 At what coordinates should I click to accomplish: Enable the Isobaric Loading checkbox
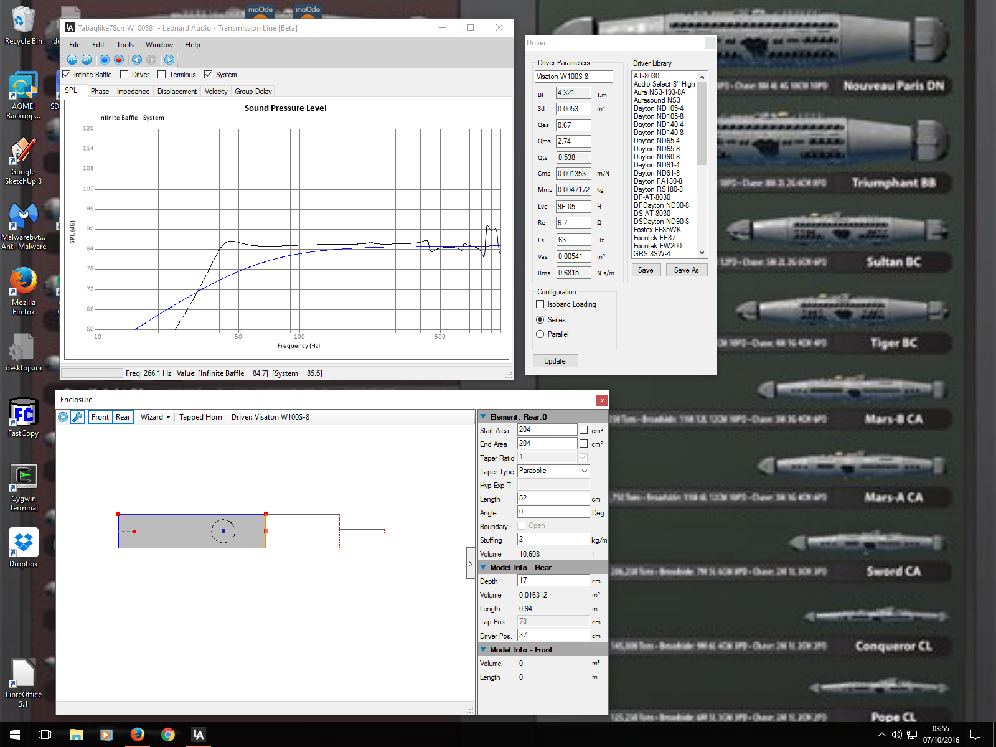click(x=540, y=304)
